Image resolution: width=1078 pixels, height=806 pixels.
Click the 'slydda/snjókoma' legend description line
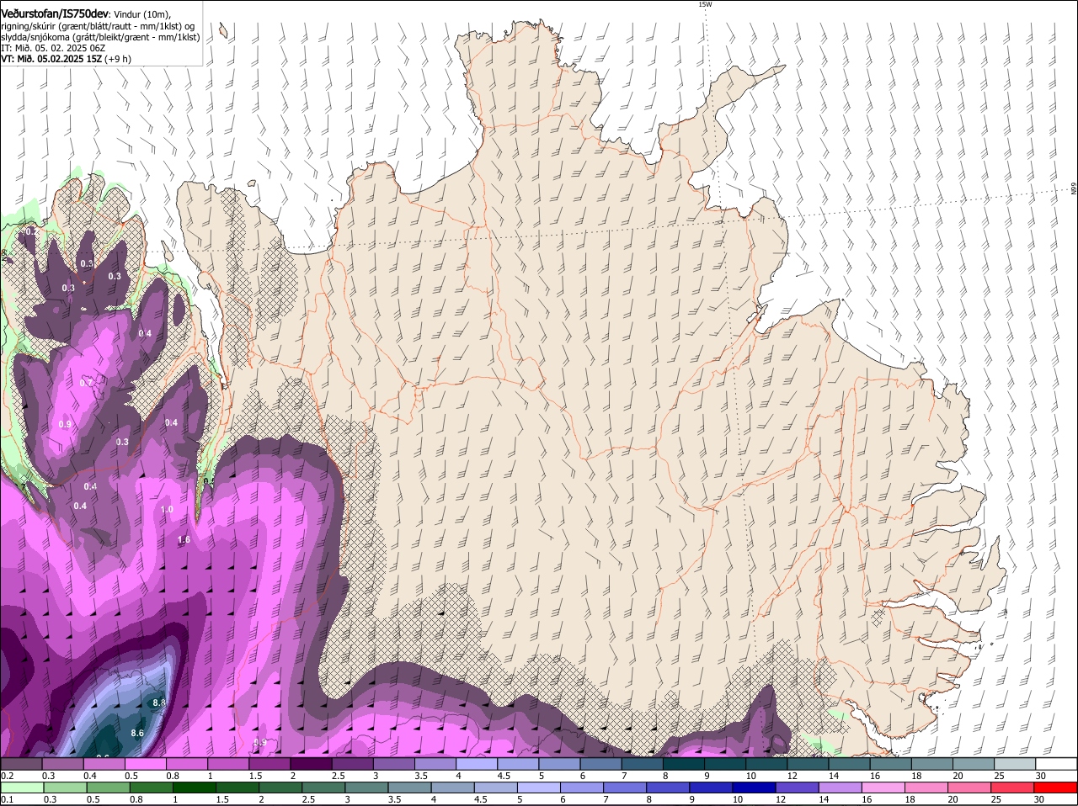click(100, 37)
